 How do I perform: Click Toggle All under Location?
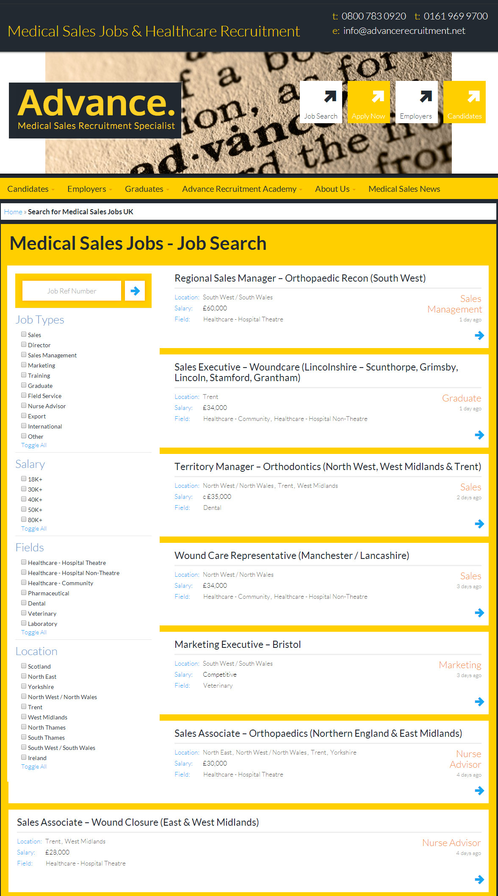34,766
